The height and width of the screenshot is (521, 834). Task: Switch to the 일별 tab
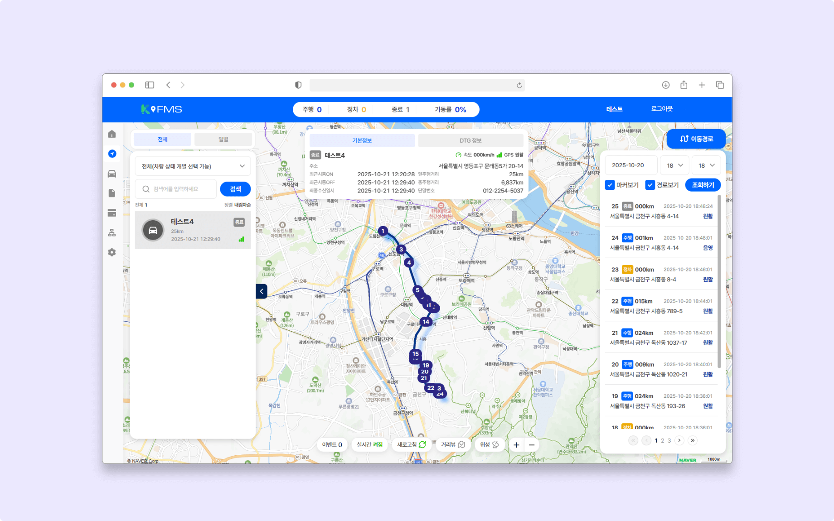(x=223, y=139)
